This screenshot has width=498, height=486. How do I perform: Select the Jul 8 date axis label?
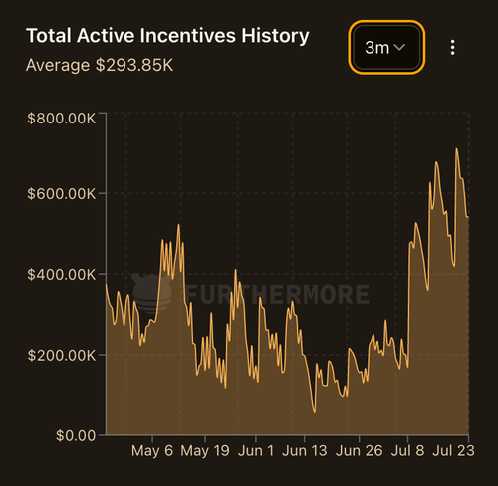click(407, 451)
